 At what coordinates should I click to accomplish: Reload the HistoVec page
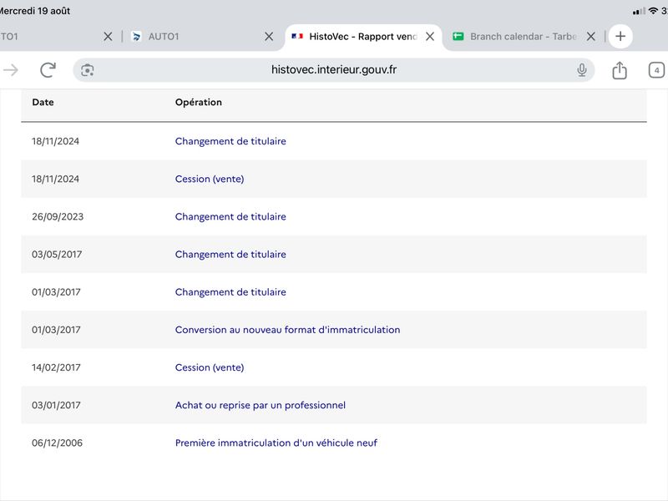coord(48,70)
